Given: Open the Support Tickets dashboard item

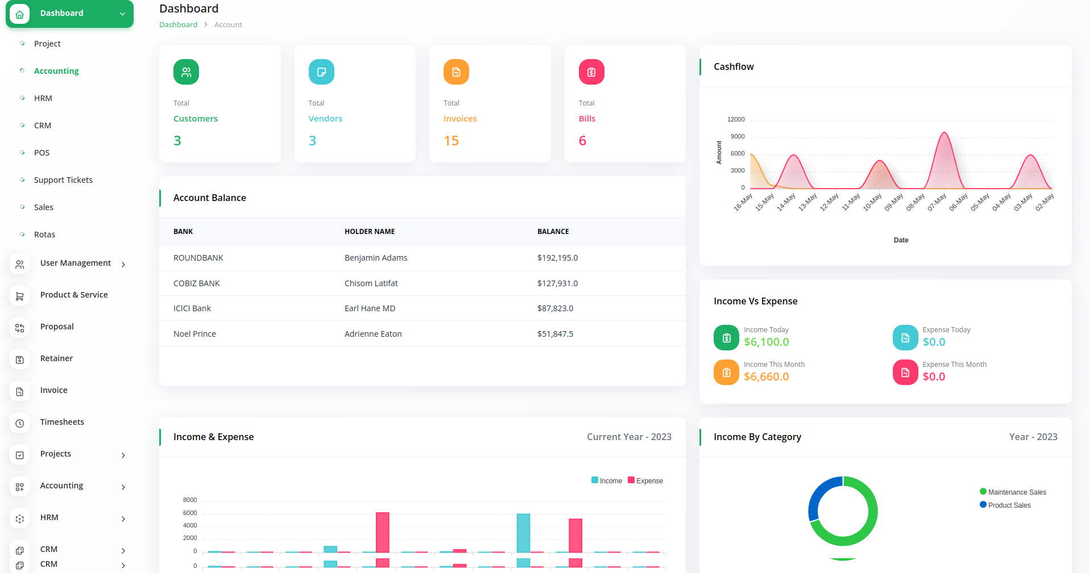Looking at the screenshot, I should click(x=63, y=180).
